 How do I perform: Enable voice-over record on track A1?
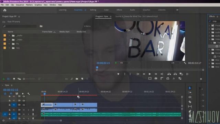(x=33, y=110)
